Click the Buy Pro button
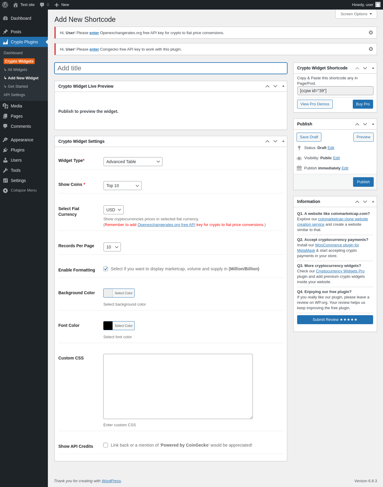Screen dimensions: 383x487 (363, 104)
